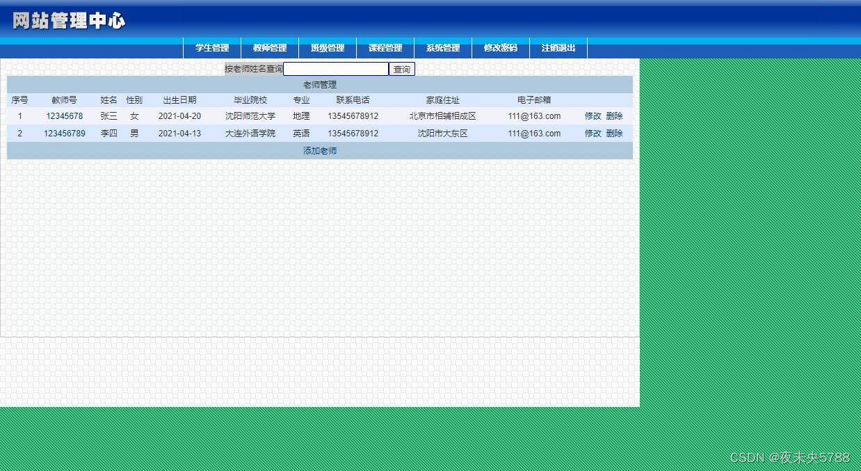Click 沈阳师范大学 school cell

tap(250, 116)
